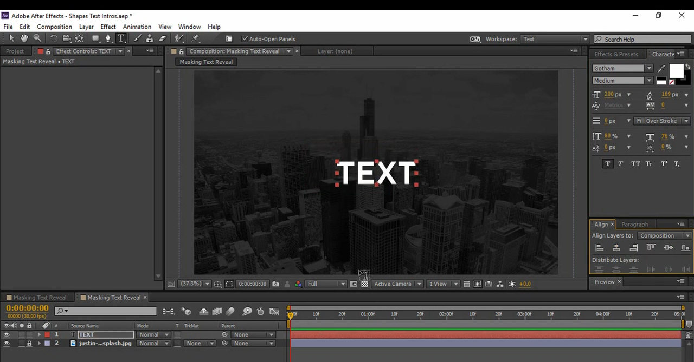Select the Roto Brush tool

point(178,38)
